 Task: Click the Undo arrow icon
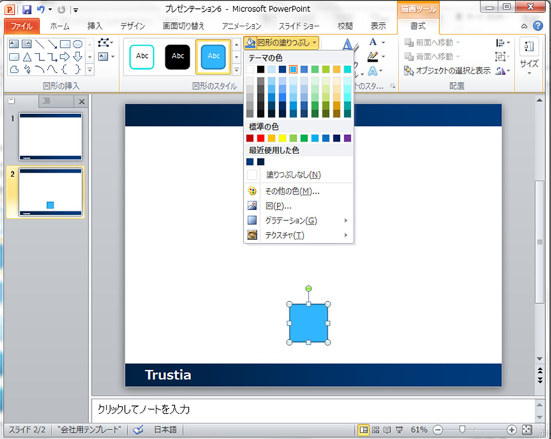click(40, 10)
